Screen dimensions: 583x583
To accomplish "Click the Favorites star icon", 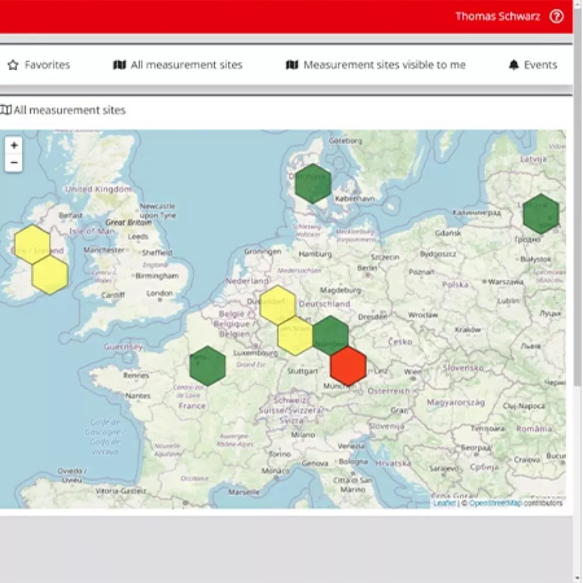I will (13, 65).
